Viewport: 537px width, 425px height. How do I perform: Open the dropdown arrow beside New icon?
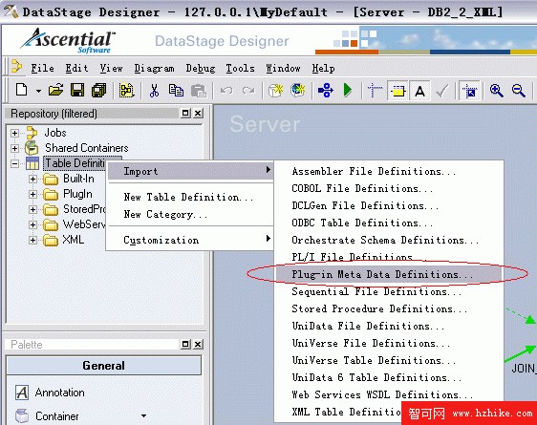[38, 91]
